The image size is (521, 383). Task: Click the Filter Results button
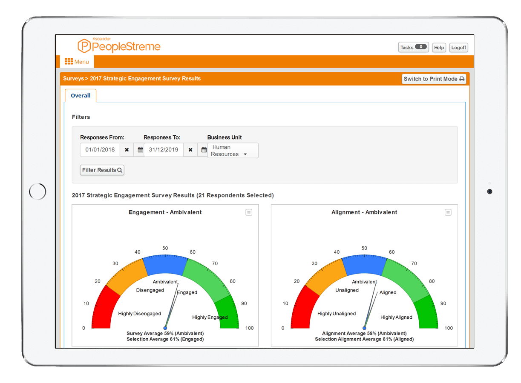pyautogui.click(x=102, y=170)
